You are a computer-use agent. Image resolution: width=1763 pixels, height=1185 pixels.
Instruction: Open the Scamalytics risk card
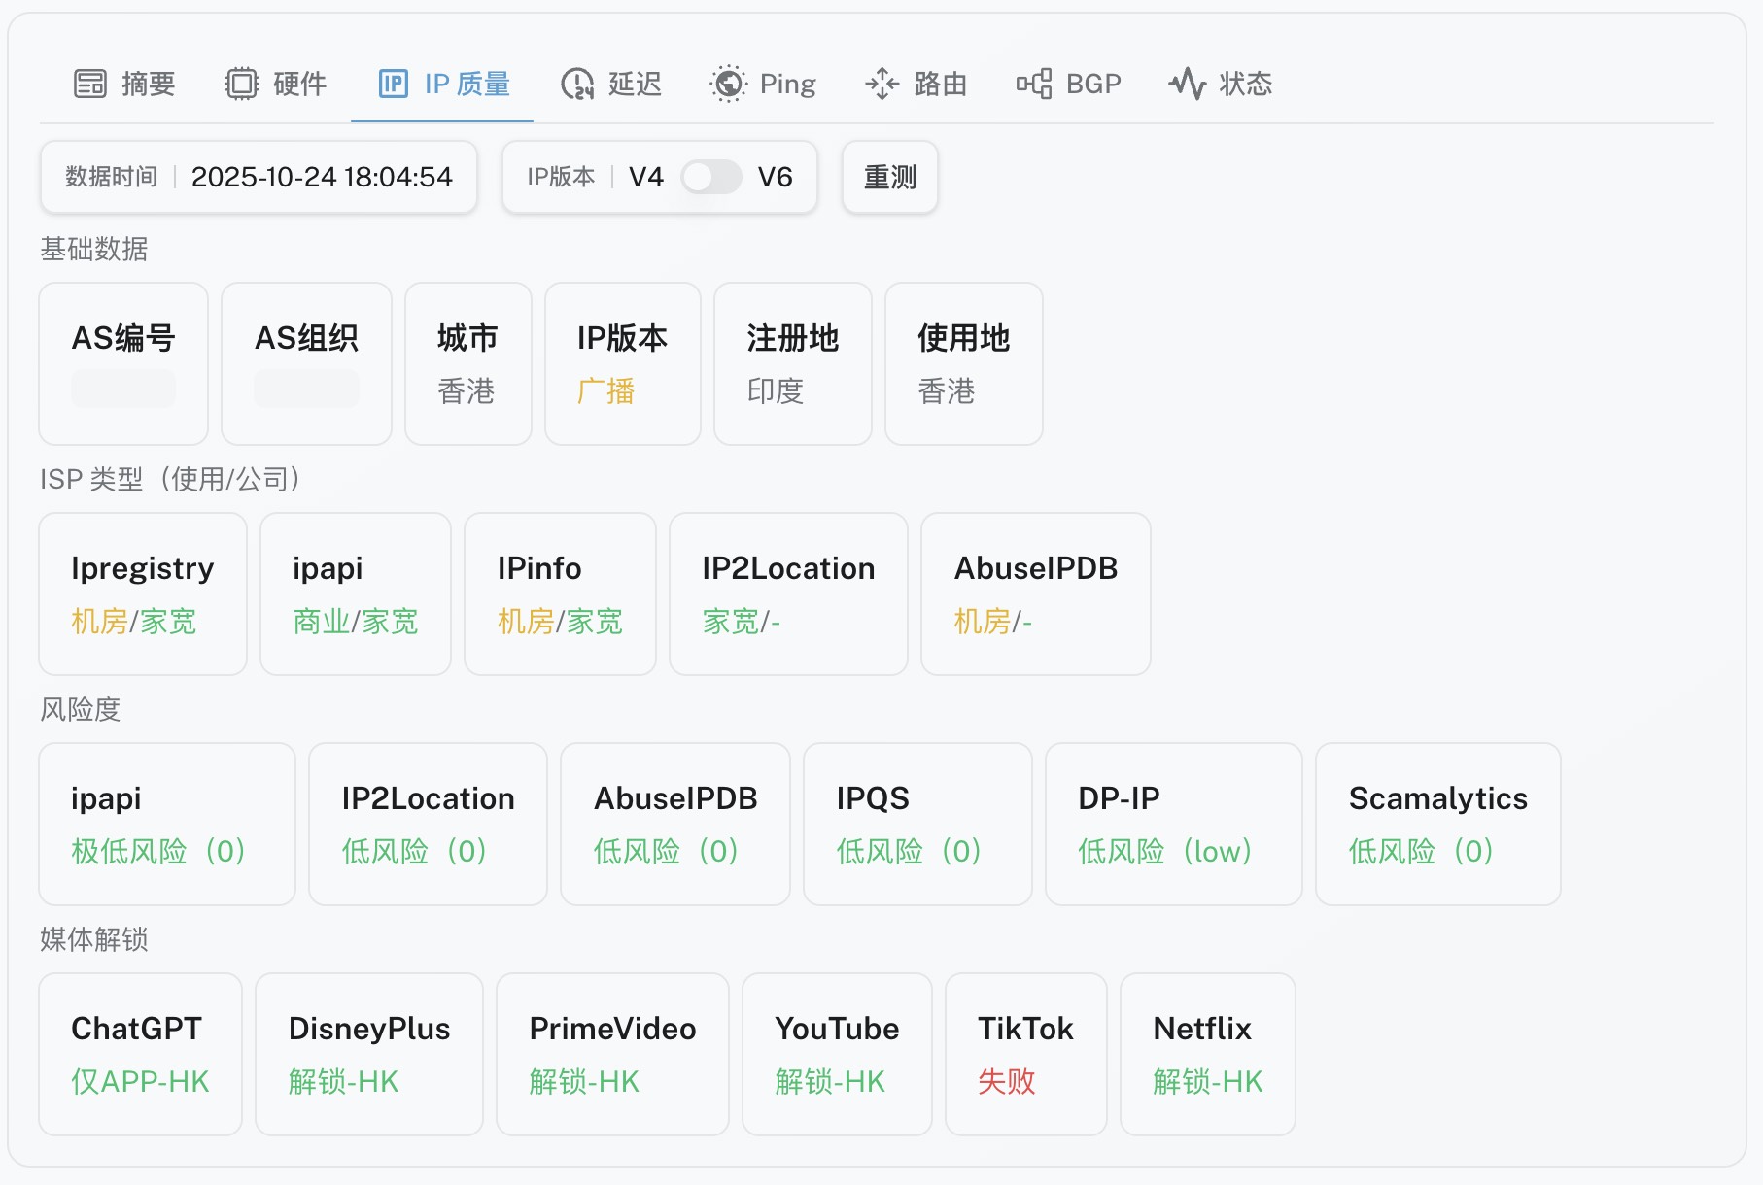[x=1437, y=824]
